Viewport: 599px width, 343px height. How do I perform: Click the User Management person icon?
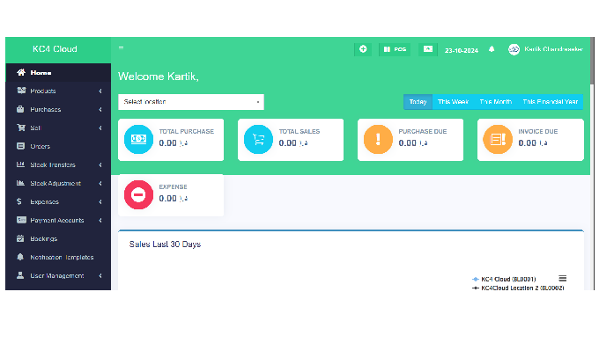[20, 275]
